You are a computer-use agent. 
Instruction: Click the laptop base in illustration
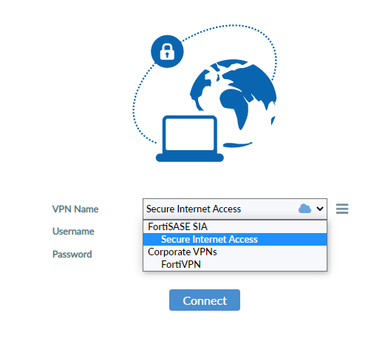pyautogui.click(x=190, y=158)
